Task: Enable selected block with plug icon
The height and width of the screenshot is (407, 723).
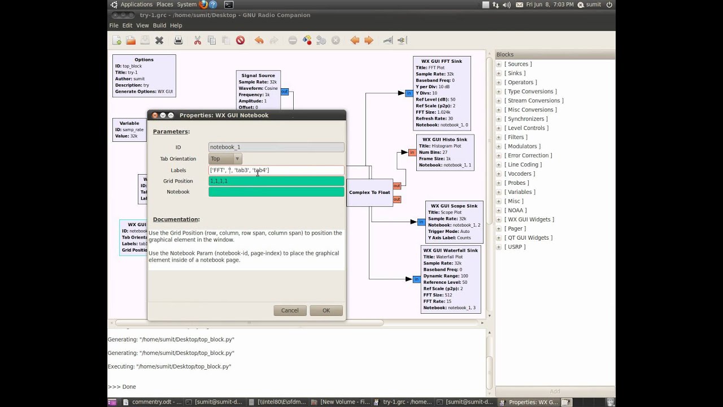Action: click(x=388, y=40)
